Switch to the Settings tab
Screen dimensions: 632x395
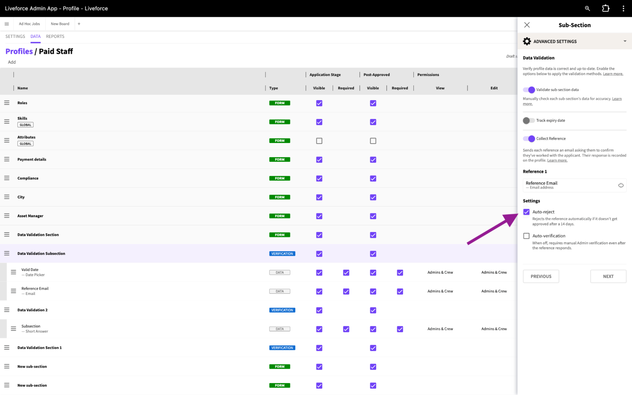click(x=15, y=37)
